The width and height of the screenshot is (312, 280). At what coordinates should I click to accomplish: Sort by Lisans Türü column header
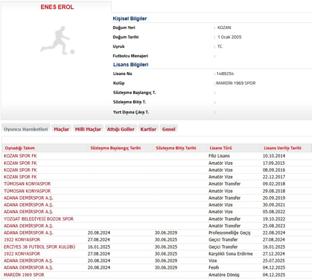221,148
